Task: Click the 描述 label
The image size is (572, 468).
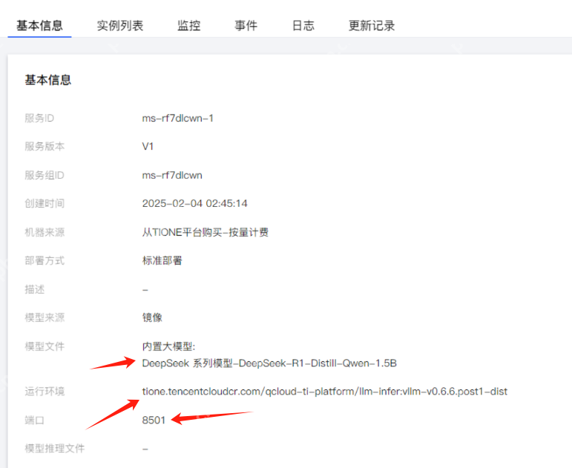Action: 35,289
